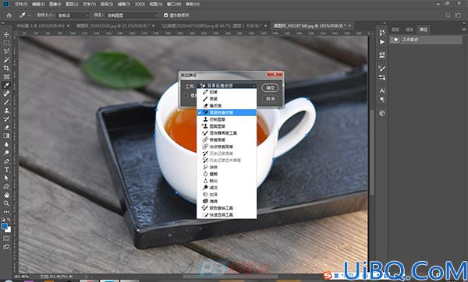The image size is (468, 282).
Task: Select the Zoom tool
Action: [6, 203]
